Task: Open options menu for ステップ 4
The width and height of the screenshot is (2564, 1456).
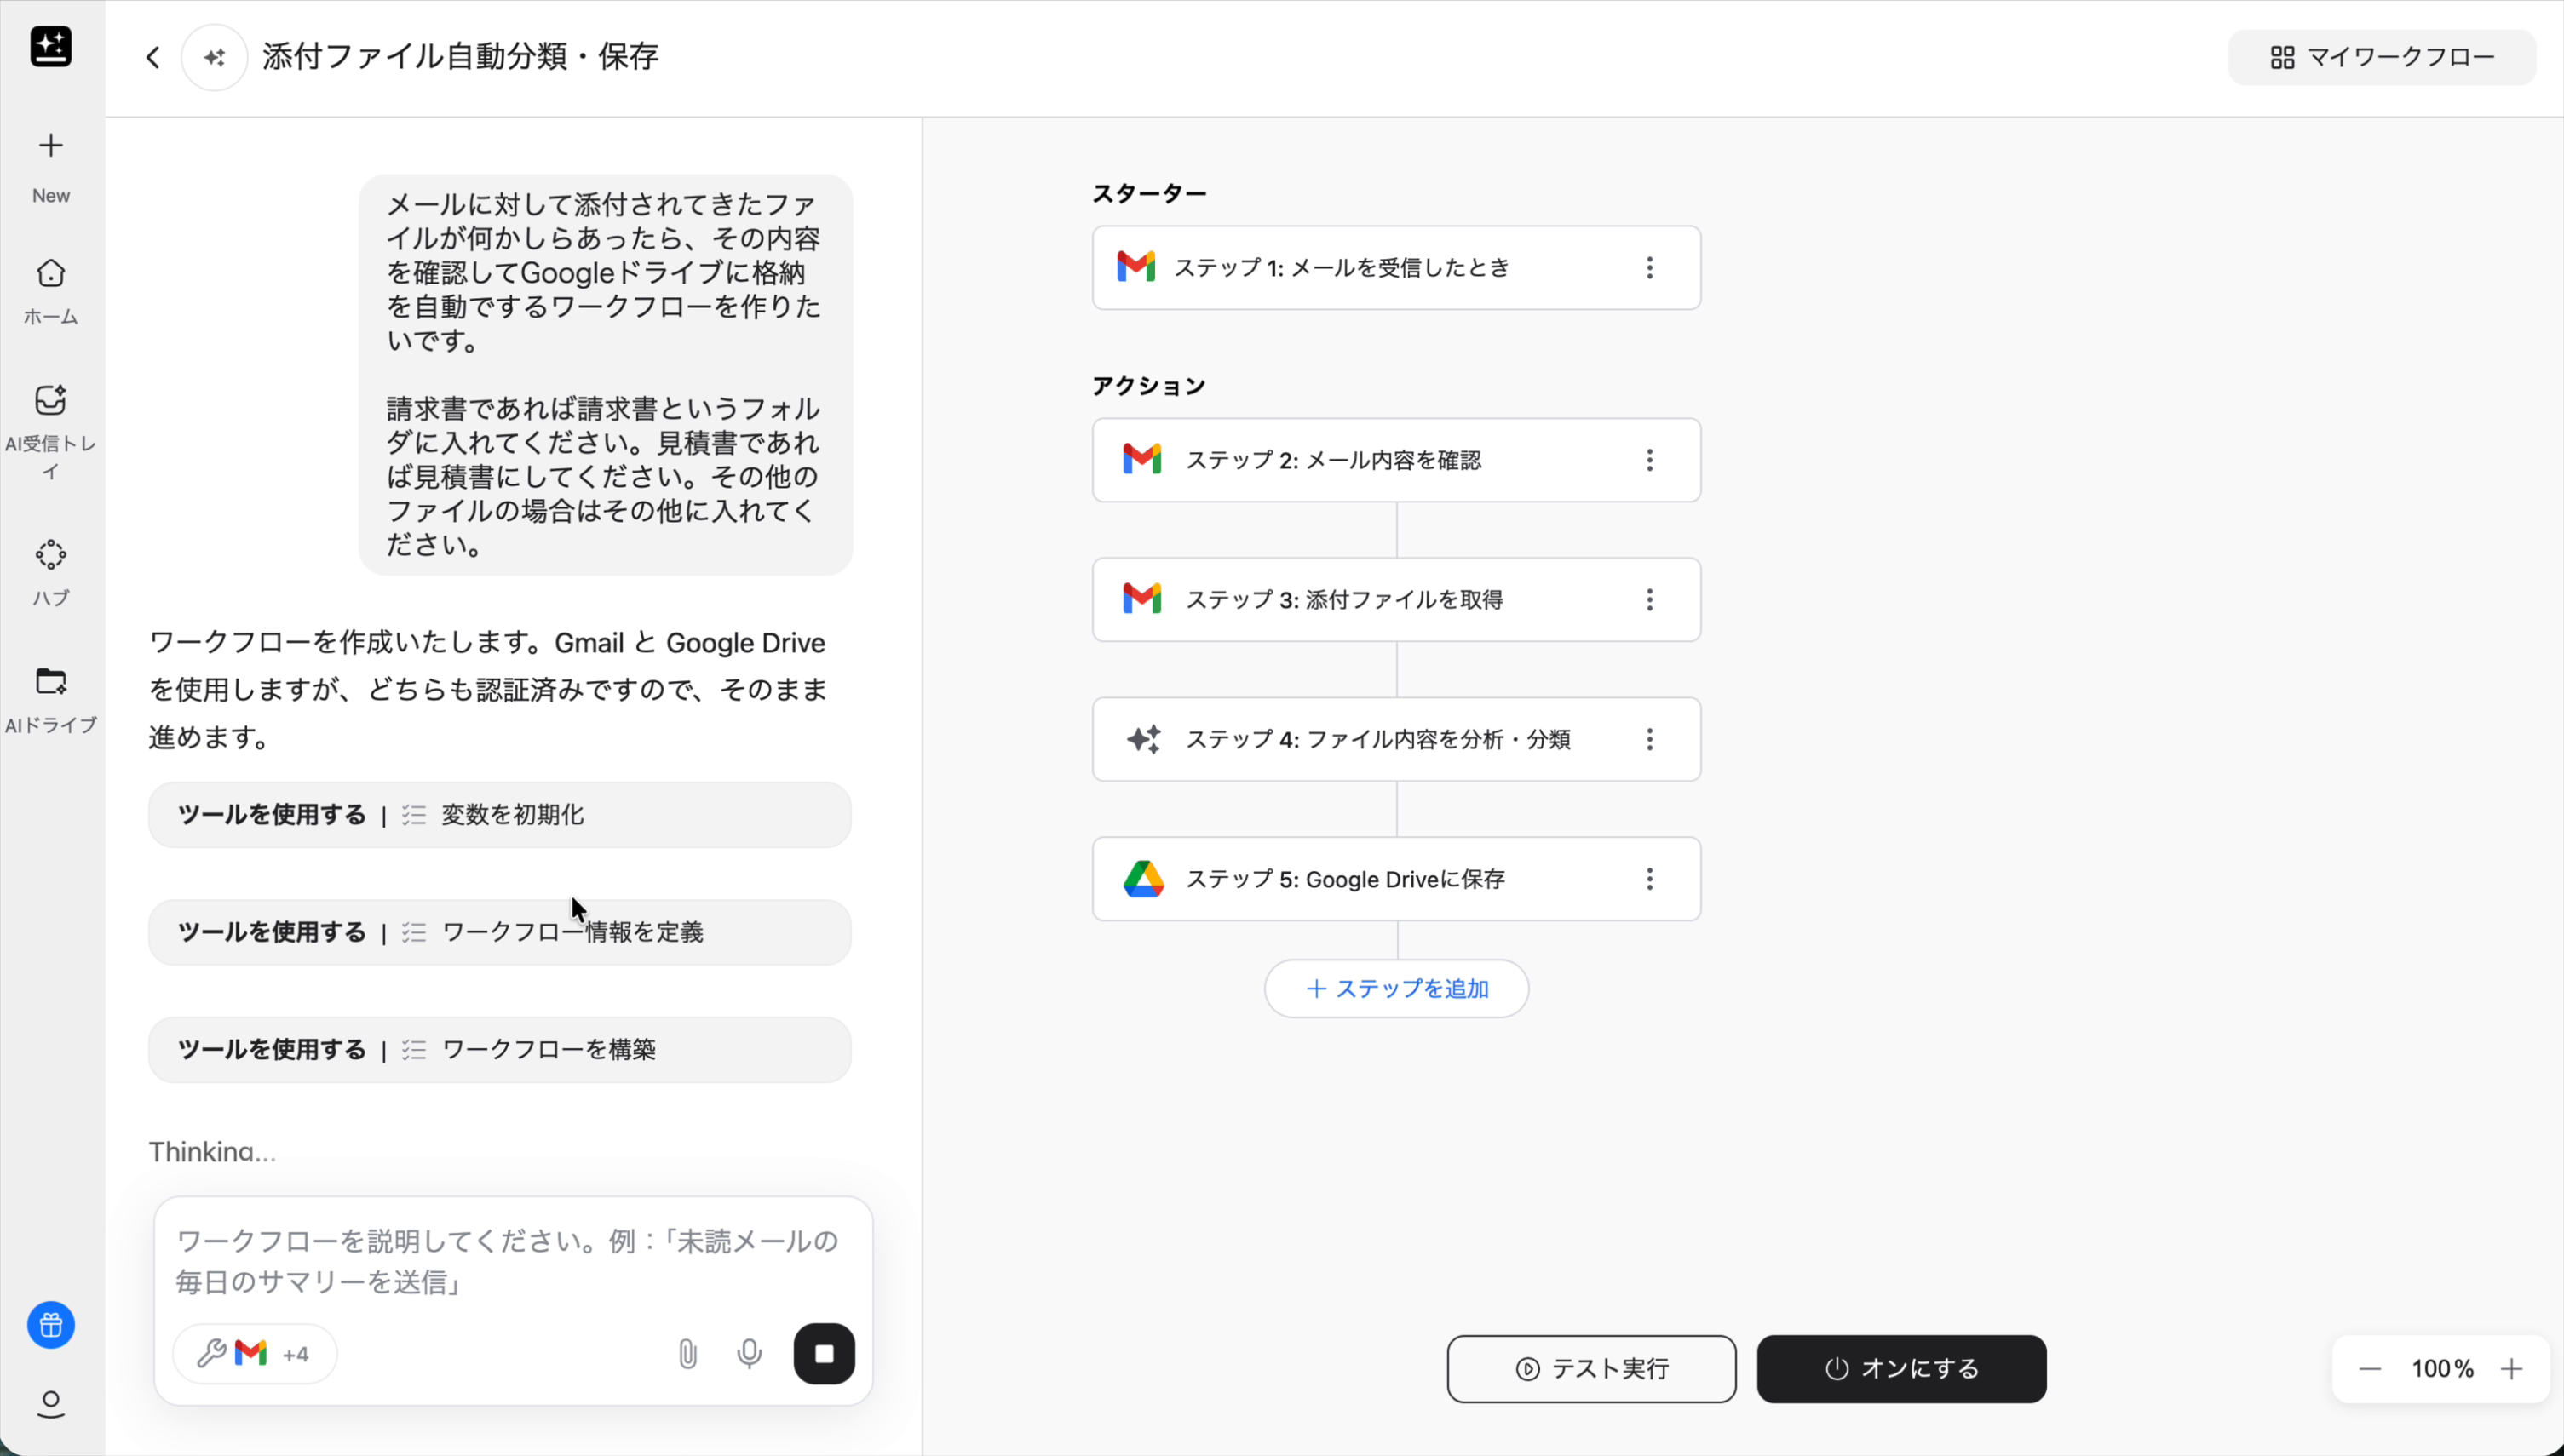Action: click(x=1650, y=739)
